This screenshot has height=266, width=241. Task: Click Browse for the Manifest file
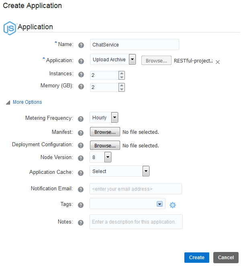pos(105,132)
